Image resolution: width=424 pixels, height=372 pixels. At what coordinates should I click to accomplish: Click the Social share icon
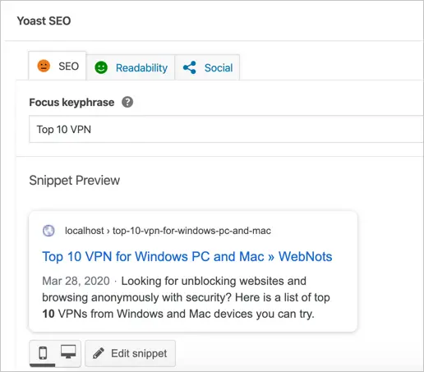[190, 67]
